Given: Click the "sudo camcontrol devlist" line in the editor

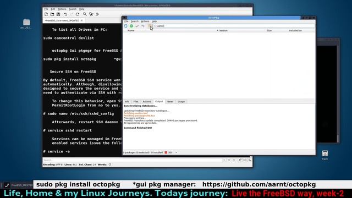Looking at the screenshot, I should pyautogui.click(x=68, y=38).
